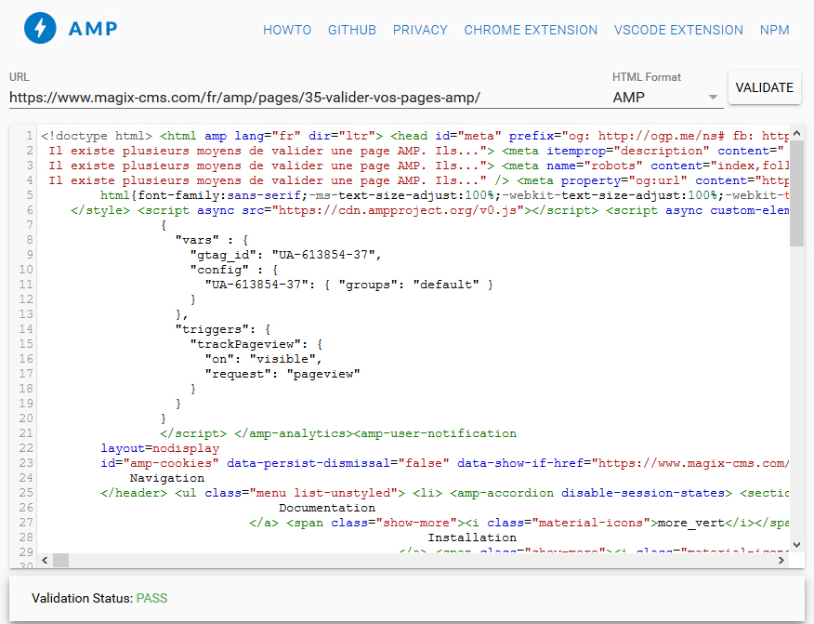Click the "triggers" line in code

pos(223,329)
